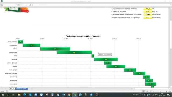Viewport: 172px width, 97px height.
Task: Switch to the КП 2 sheet tab
Action: [12, 89]
